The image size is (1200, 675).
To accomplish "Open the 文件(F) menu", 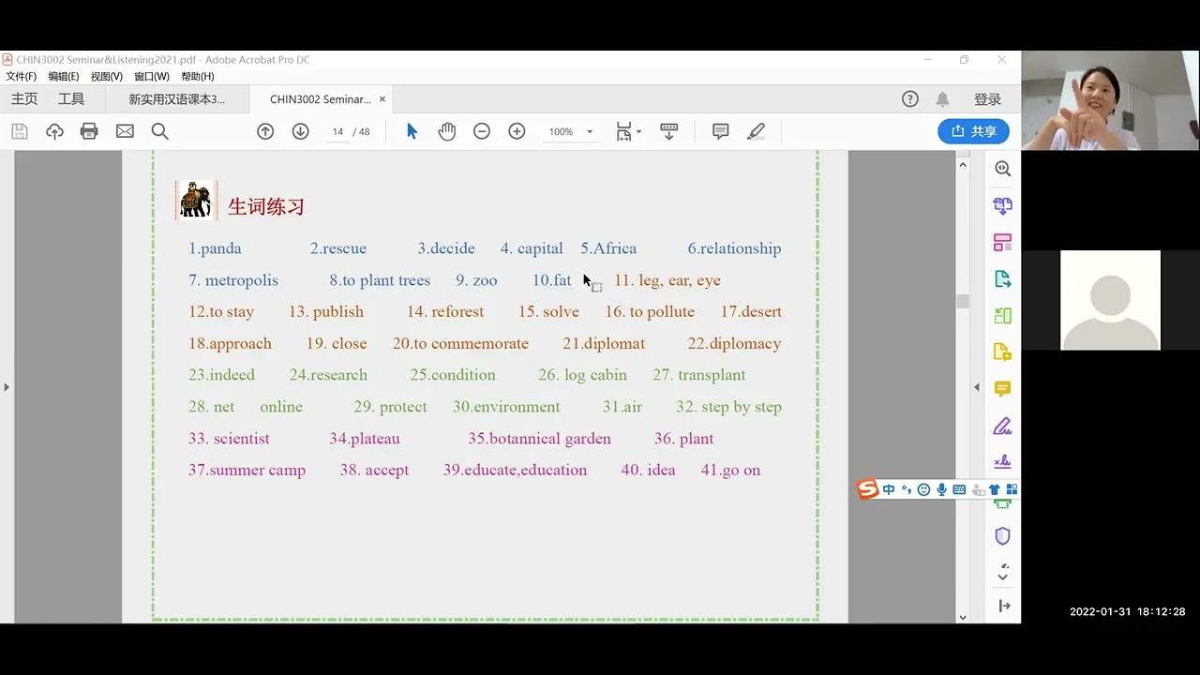I will (x=21, y=76).
